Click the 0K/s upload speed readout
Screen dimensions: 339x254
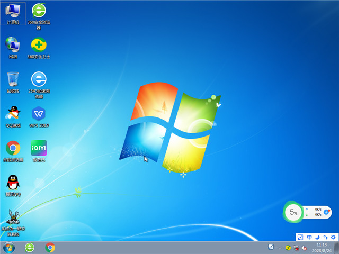(x=318, y=210)
